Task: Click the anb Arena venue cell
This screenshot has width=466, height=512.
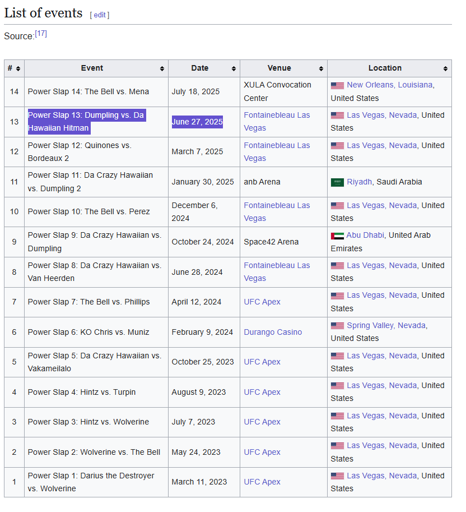Action: (x=283, y=182)
